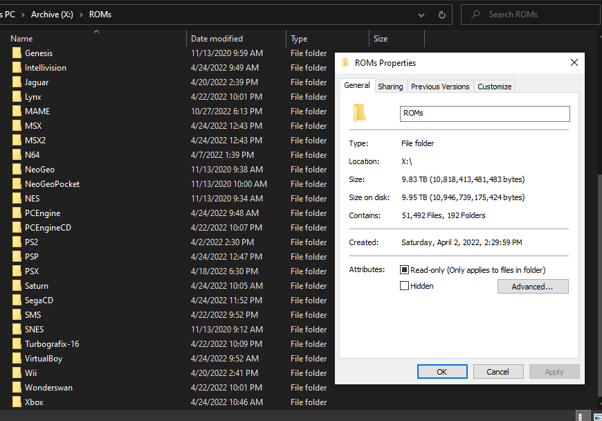Click the MSX2 folder icon
Viewport: 602px width, 421px height.
click(17, 141)
